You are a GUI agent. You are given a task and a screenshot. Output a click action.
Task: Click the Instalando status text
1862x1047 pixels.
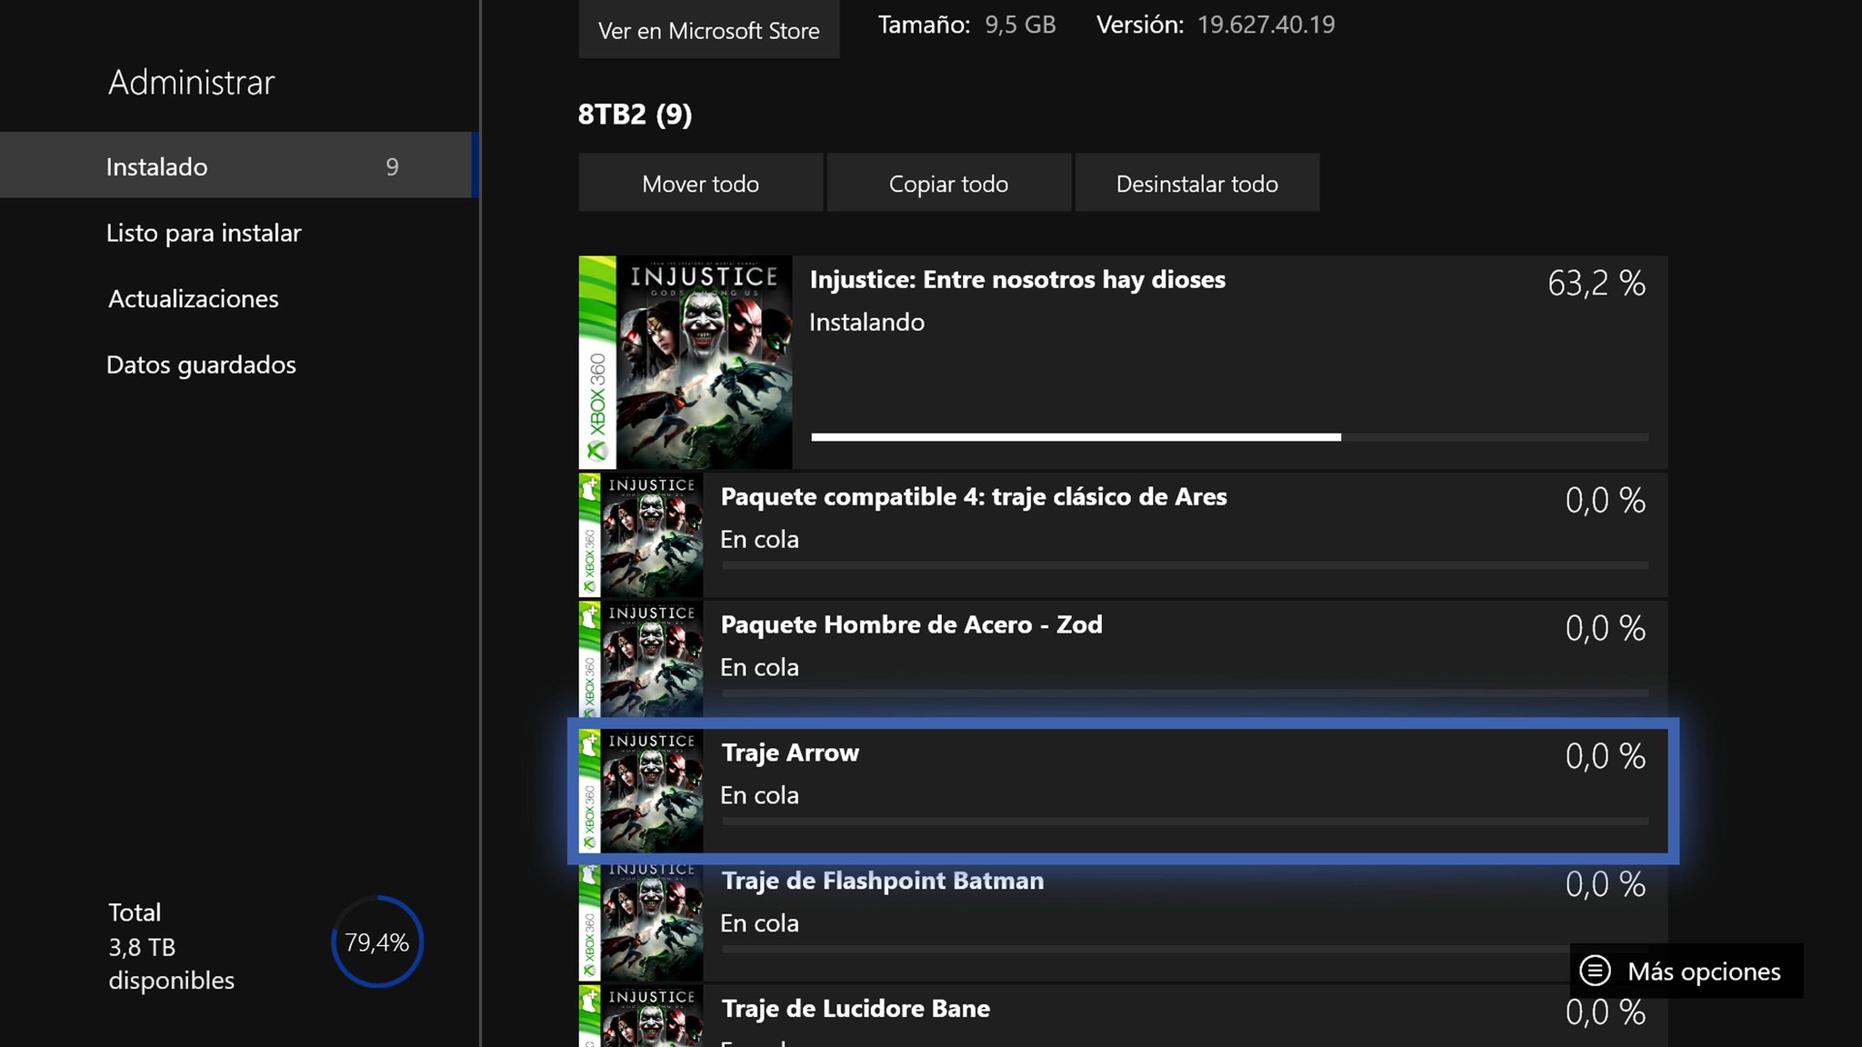coord(866,322)
